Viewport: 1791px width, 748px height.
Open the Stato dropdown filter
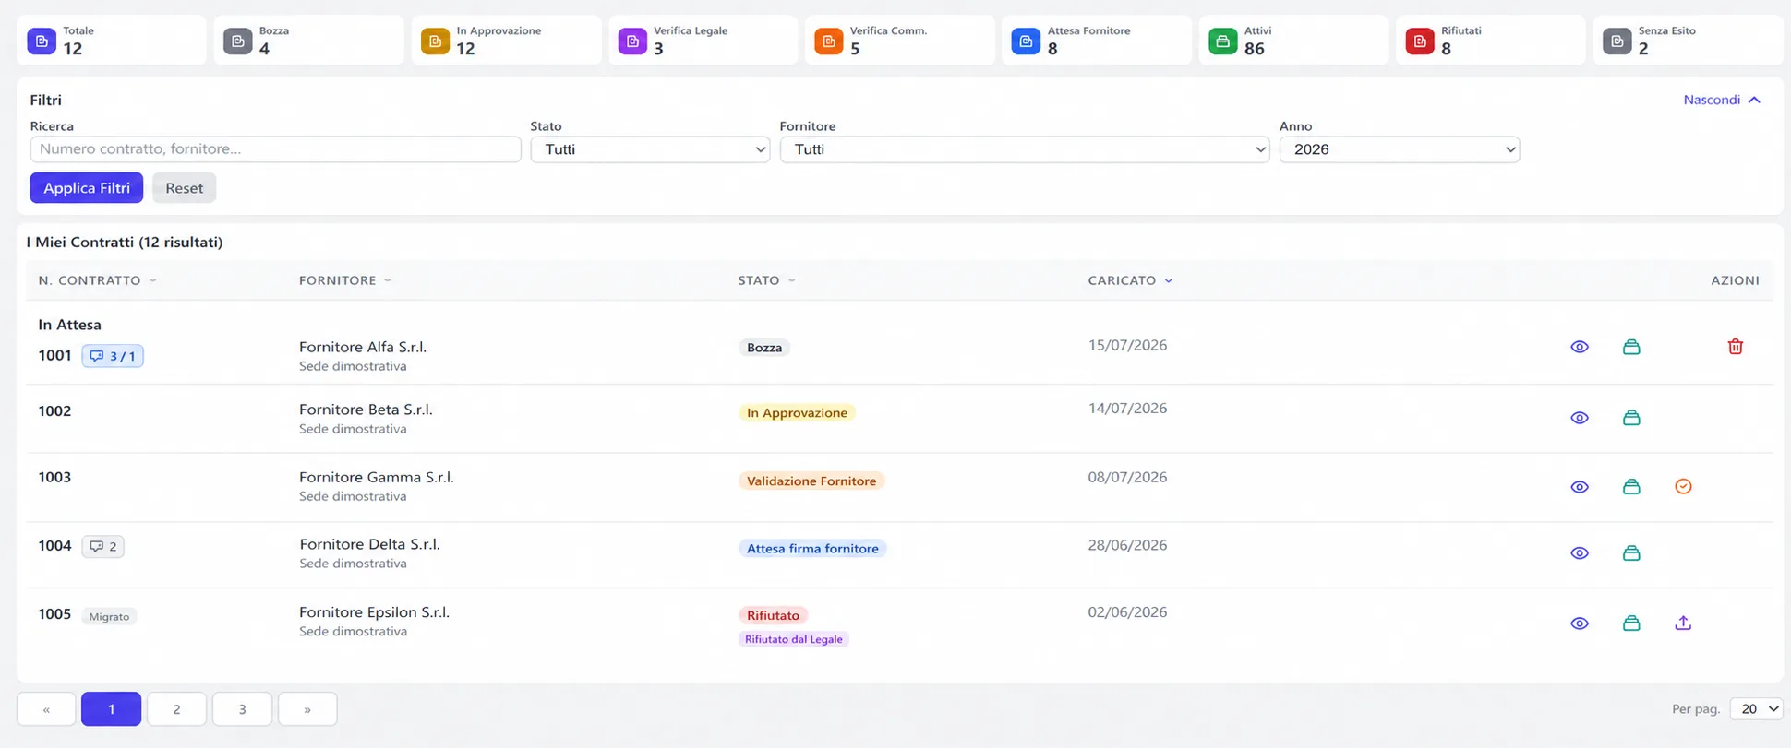(650, 149)
